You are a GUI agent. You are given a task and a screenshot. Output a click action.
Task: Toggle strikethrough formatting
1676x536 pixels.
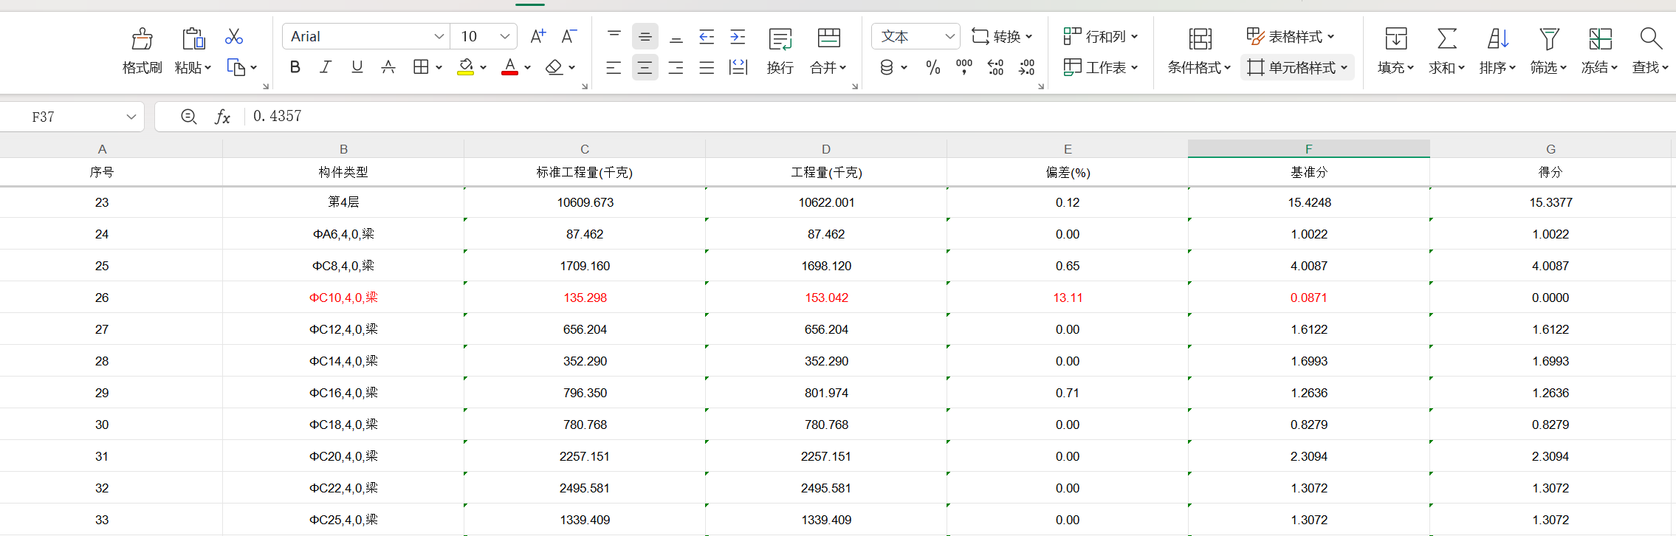(x=388, y=67)
